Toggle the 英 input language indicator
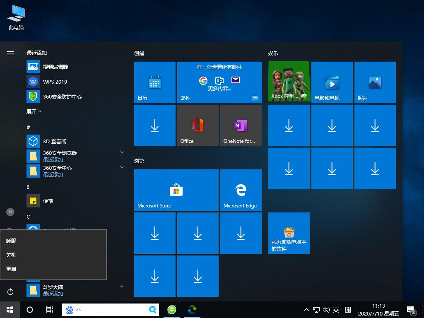Image resolution: width=424 pixels, height=318 pixels. (337, 310)
